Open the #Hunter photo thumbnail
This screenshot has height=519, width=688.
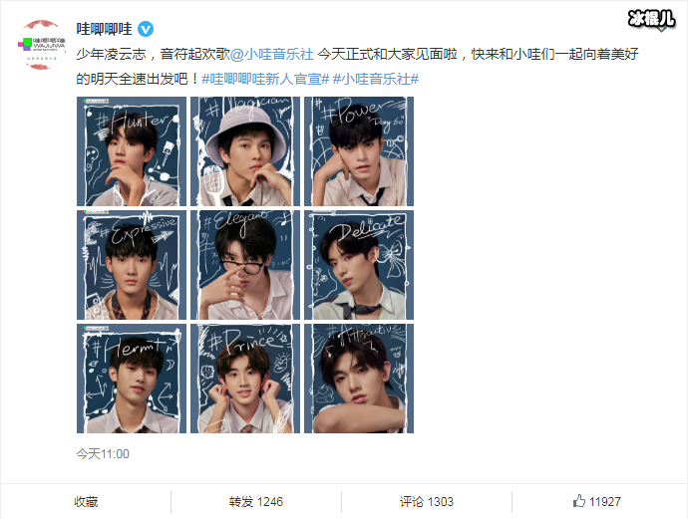coord(132,151)
